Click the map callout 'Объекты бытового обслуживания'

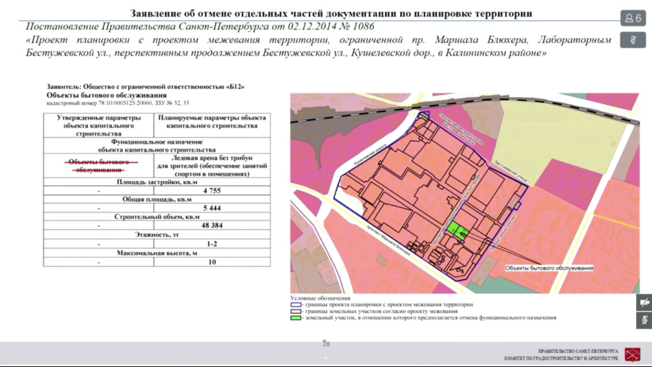tap(549, 268)
